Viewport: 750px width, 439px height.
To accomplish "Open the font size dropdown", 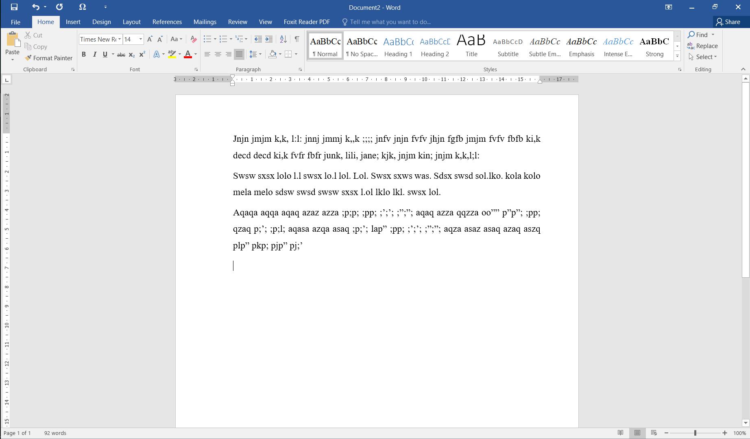I will [141, 40].
